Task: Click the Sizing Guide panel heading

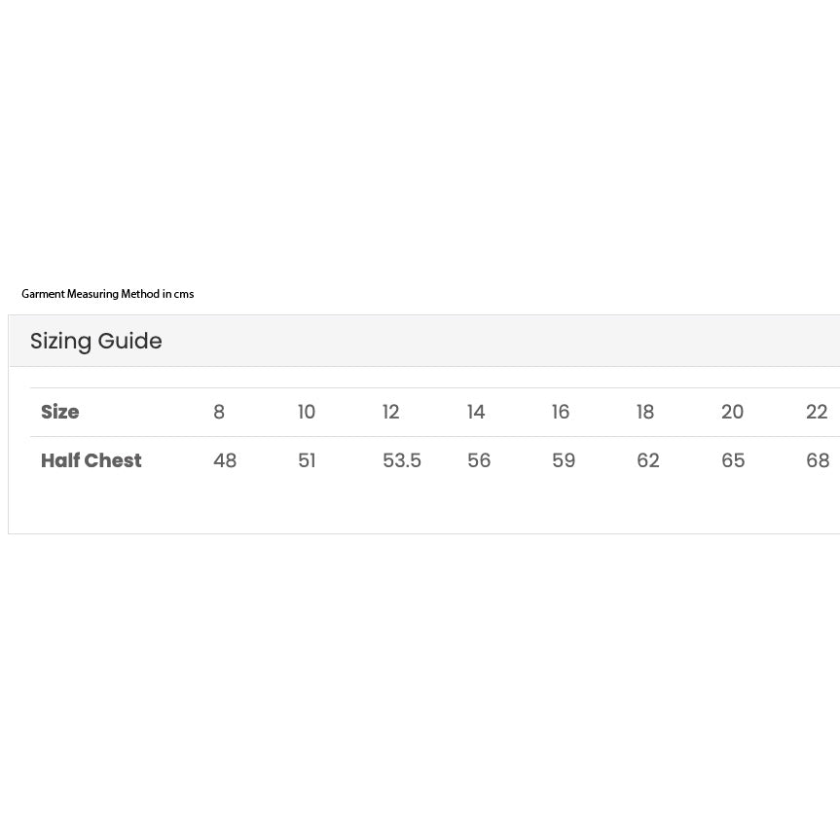Action: [x=96, y=342]
